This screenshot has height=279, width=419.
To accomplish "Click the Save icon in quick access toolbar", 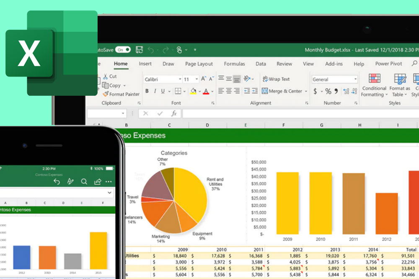I will click(x=139, y=50).
